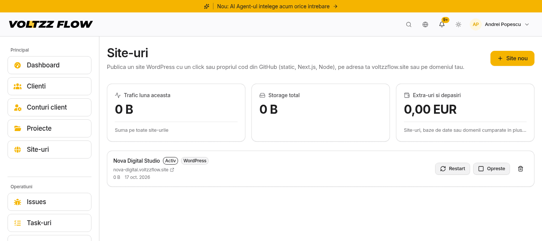Click the Principal section label
This screenshot has width=542, height=241.
pos(20,50)
